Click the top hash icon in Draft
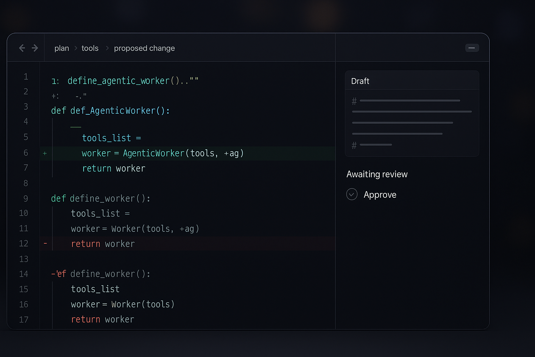 (x=354, y=101)
